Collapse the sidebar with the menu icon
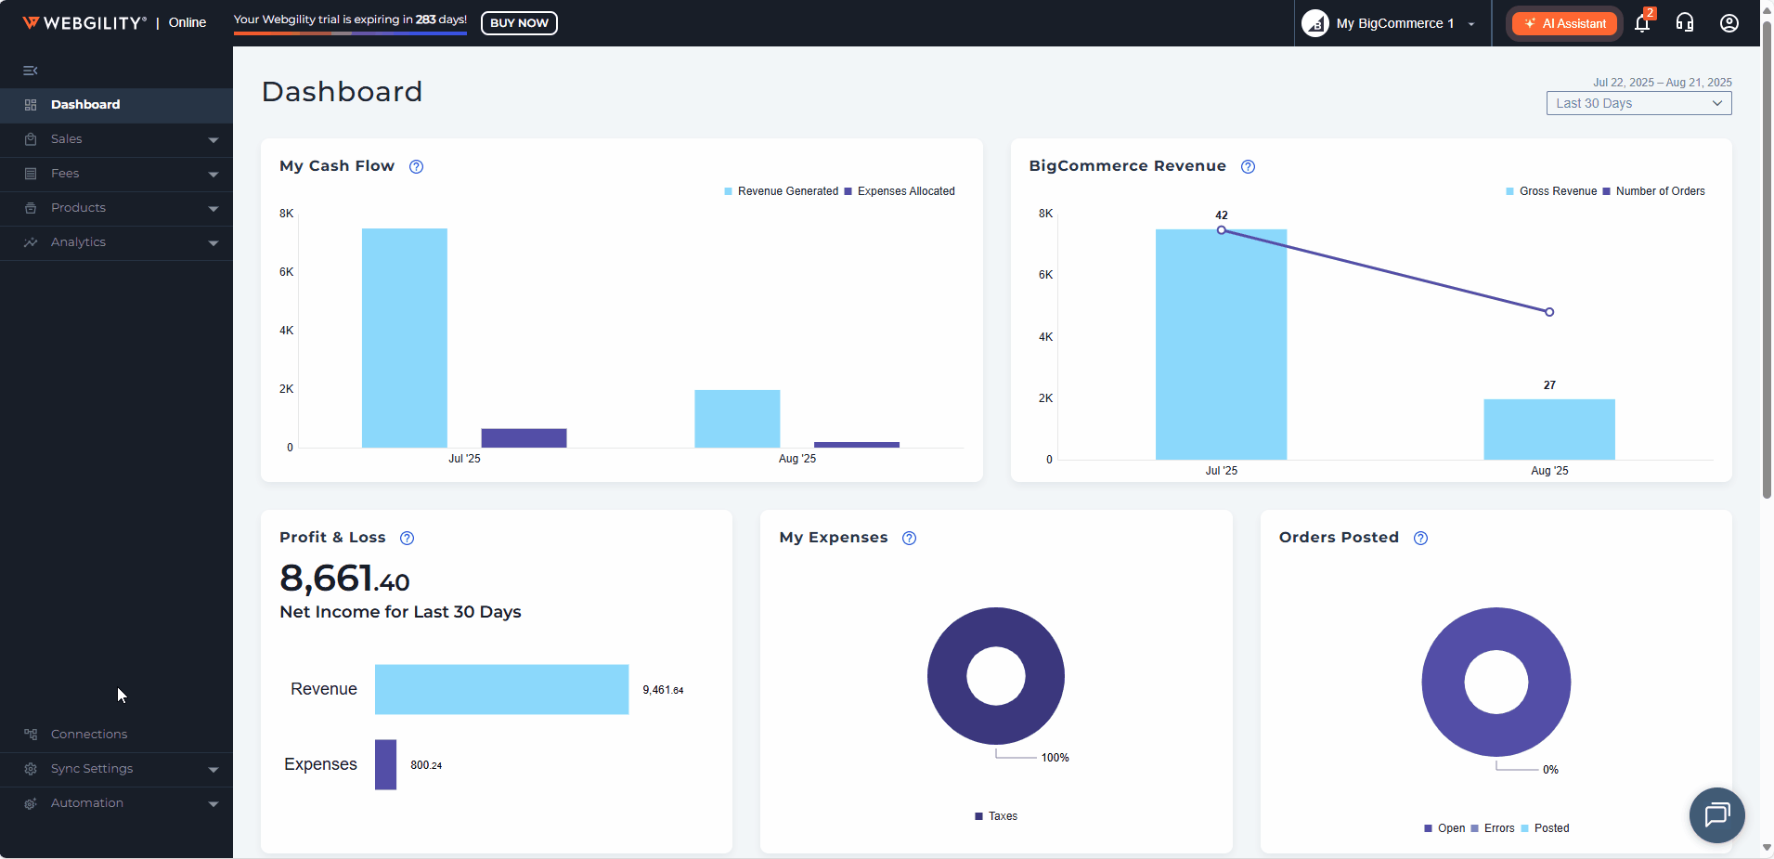The image size is (1774, 859). [x=31, y=71]
